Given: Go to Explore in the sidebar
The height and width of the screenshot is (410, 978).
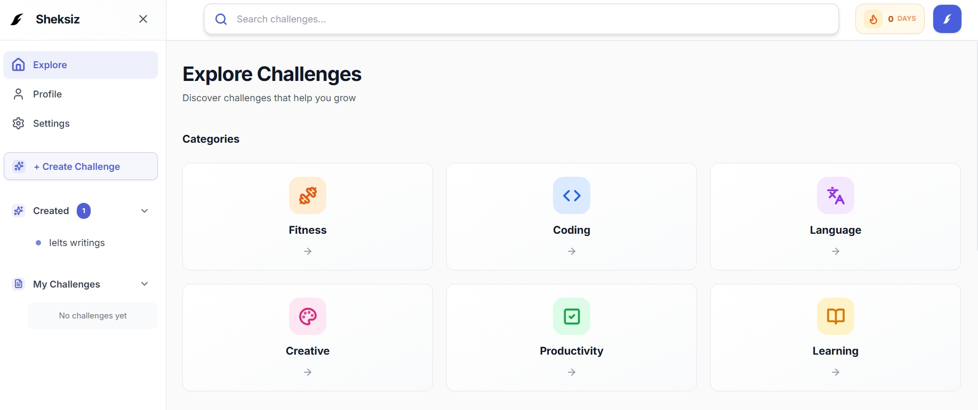Looking at the screenshot, I should [50, 65].
